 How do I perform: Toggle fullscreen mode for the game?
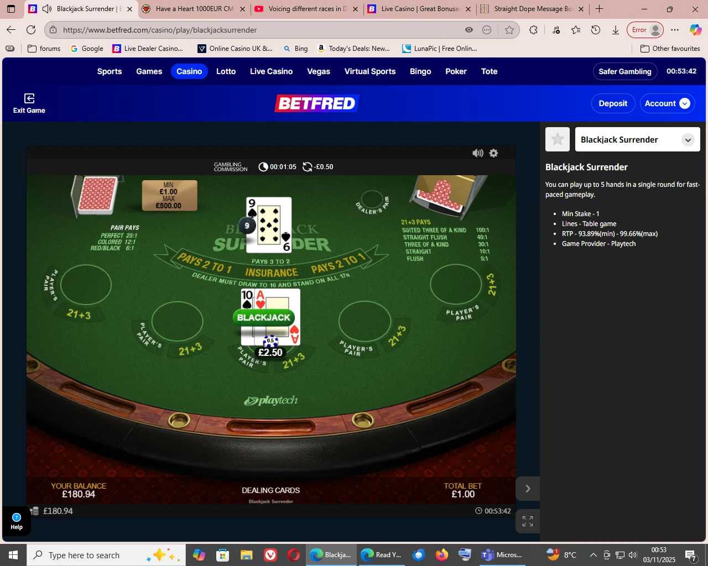(x=528, y=521)
